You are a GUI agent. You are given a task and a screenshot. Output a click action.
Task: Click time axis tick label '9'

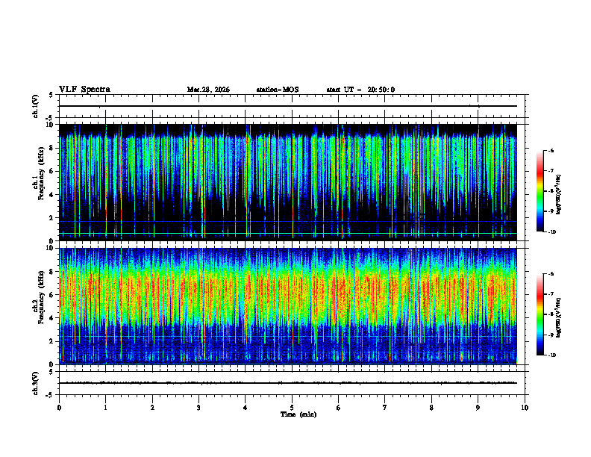coord(478,408)
